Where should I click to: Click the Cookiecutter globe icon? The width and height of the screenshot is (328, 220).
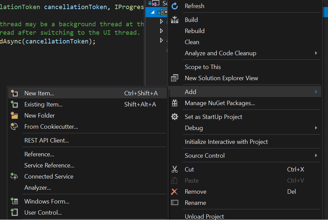14,126
